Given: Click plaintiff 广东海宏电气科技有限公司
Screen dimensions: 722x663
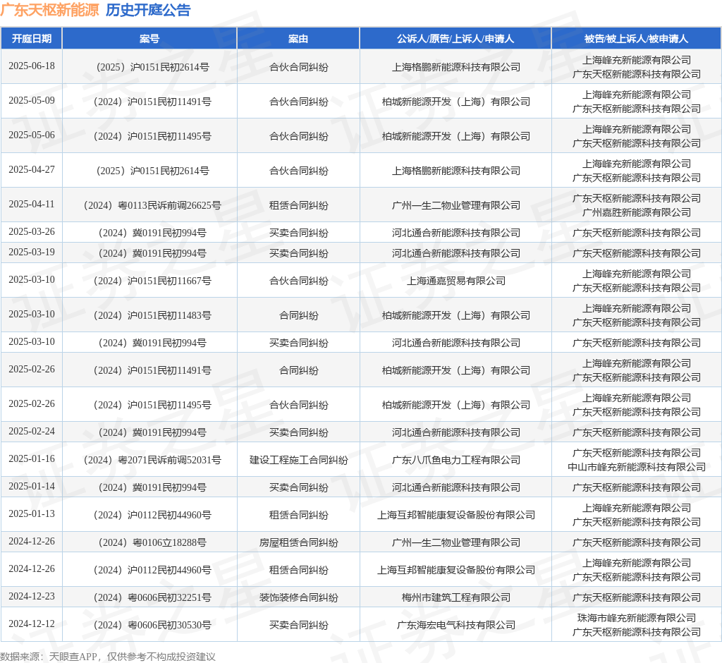Looking at the screenshot, I should pyautogui.click(x=456, y=625).
